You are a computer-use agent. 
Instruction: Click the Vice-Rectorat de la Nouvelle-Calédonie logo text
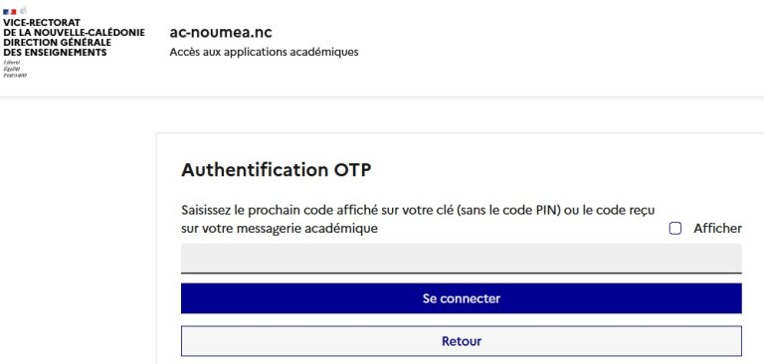74,38
